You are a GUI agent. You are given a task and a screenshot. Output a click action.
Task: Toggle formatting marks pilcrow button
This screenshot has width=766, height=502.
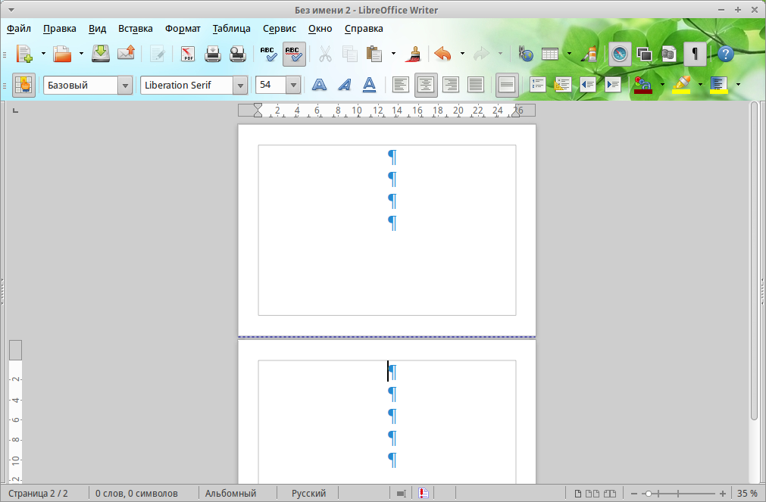click(x=695, y=54)
